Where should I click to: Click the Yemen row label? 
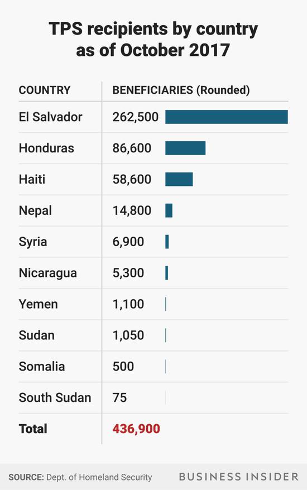[38, 304]
